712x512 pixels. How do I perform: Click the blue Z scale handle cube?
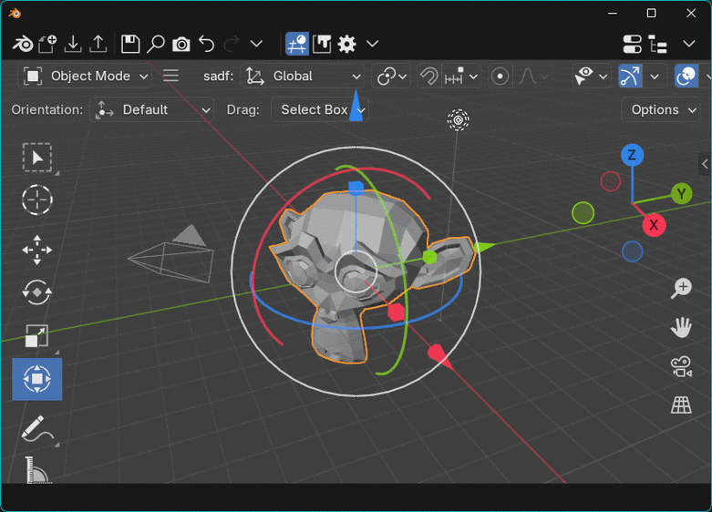point(356,188)
